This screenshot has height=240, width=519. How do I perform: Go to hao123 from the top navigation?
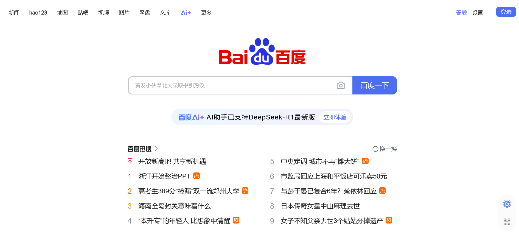click(x=38, y=13)
